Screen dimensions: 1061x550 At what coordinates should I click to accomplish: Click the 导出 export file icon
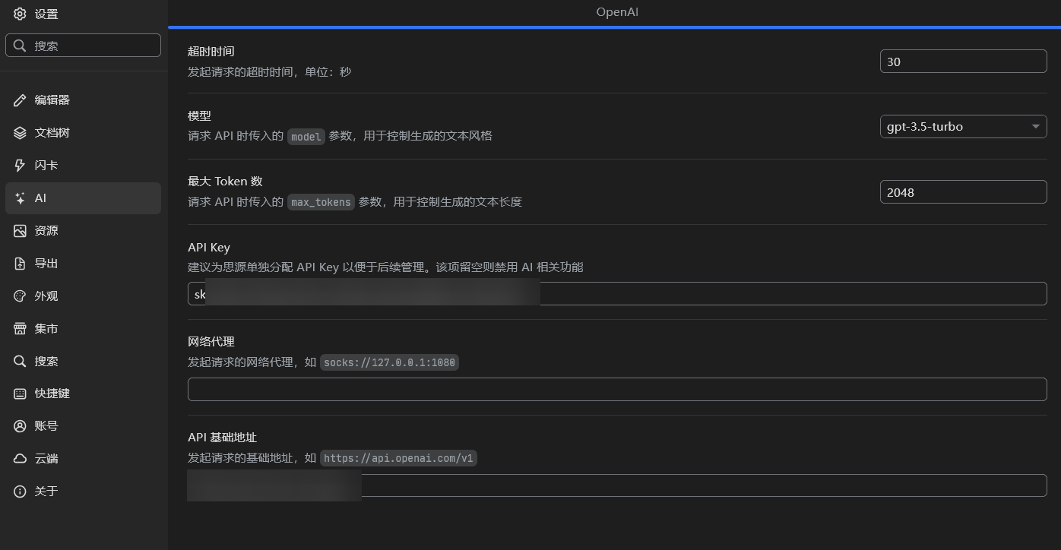(21, 264)
